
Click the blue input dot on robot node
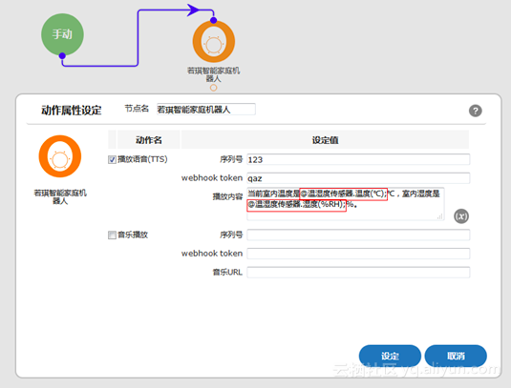coord(213,20)
